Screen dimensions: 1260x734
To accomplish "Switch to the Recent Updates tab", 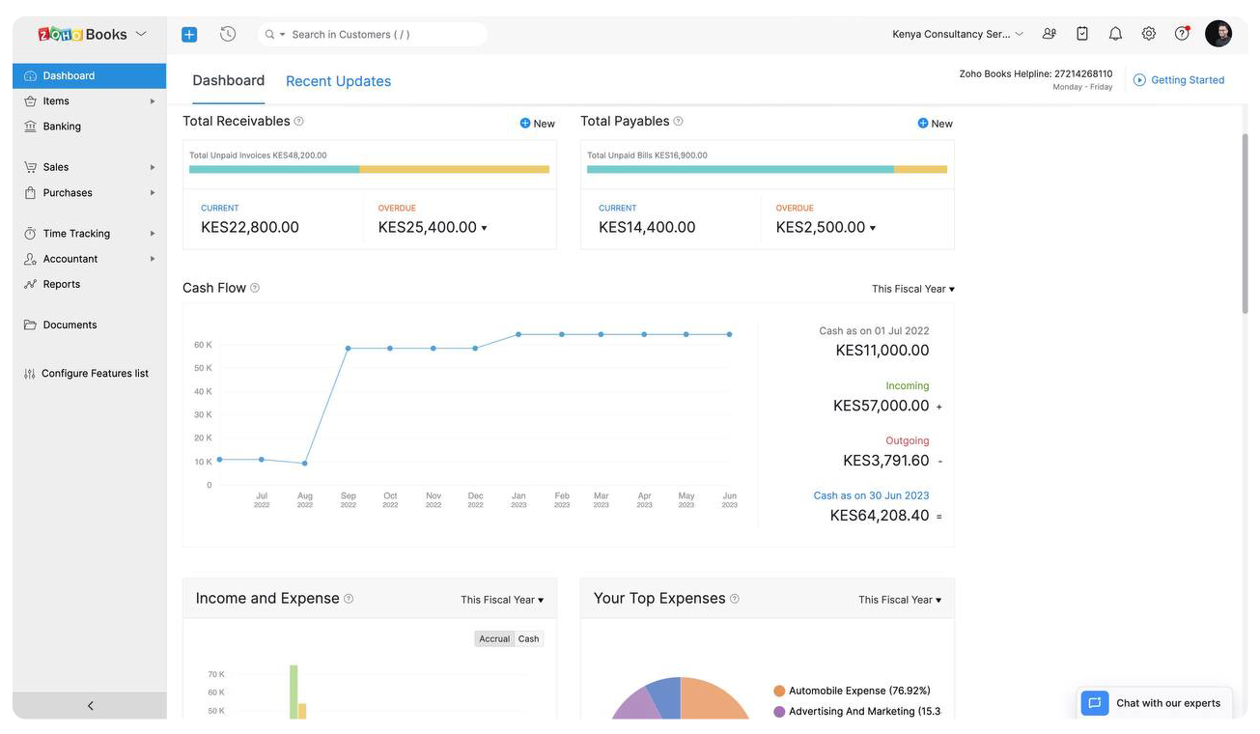I will tap(338, 81).
